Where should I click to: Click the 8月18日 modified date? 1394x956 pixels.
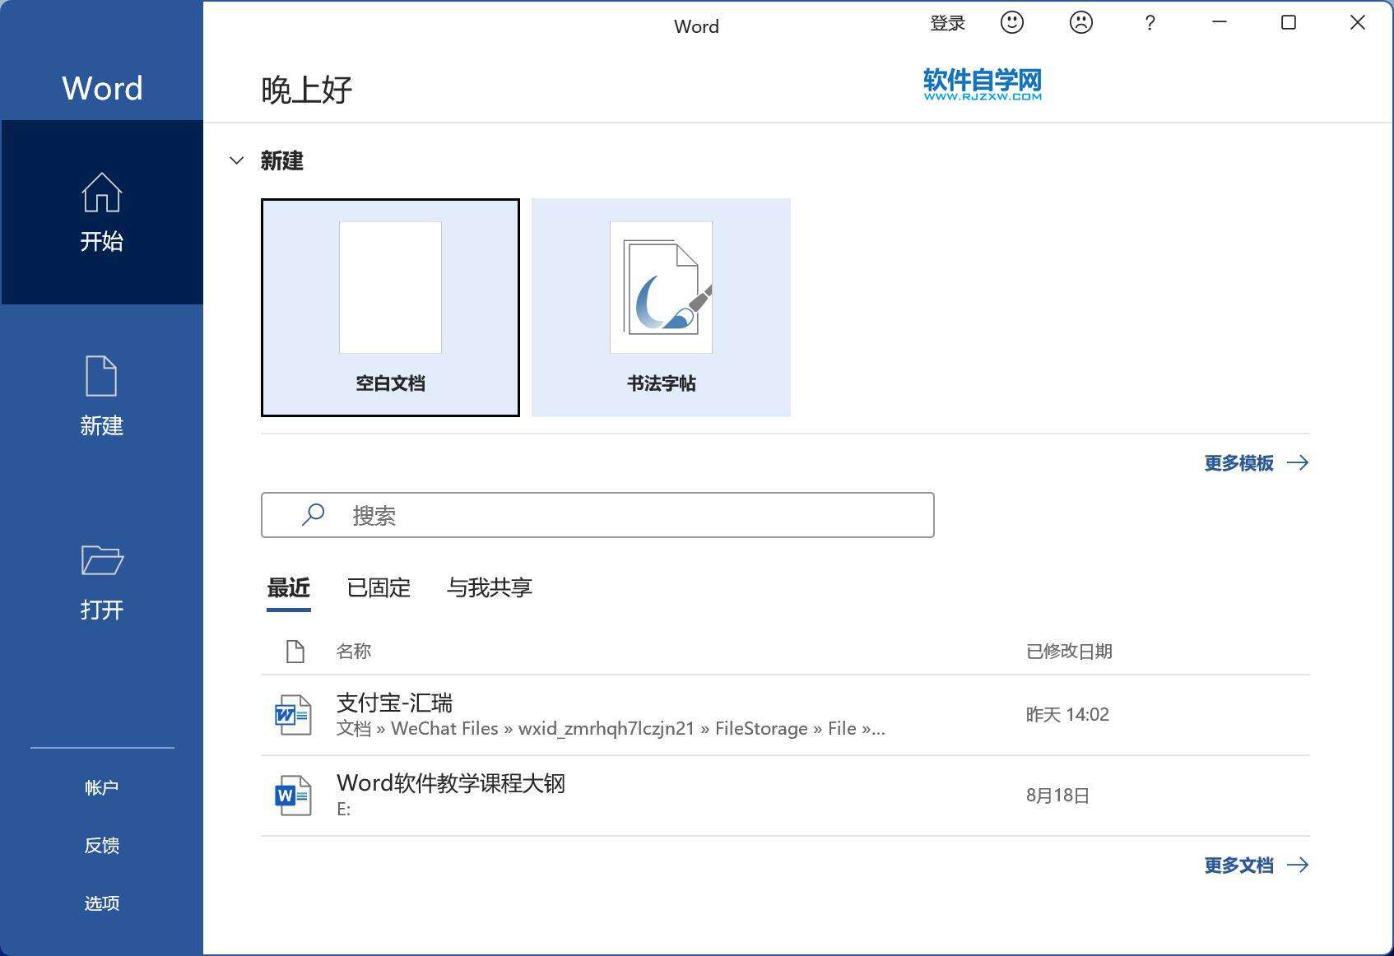point(1057,796)
